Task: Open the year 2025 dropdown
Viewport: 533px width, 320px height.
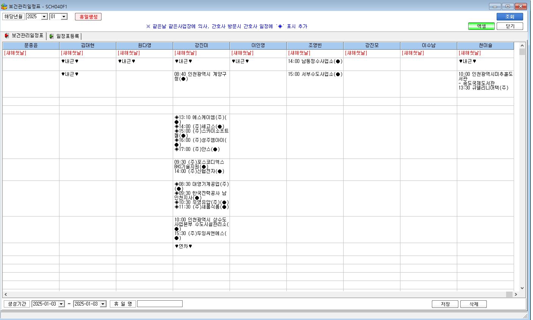Action: [x=44, y=17]
